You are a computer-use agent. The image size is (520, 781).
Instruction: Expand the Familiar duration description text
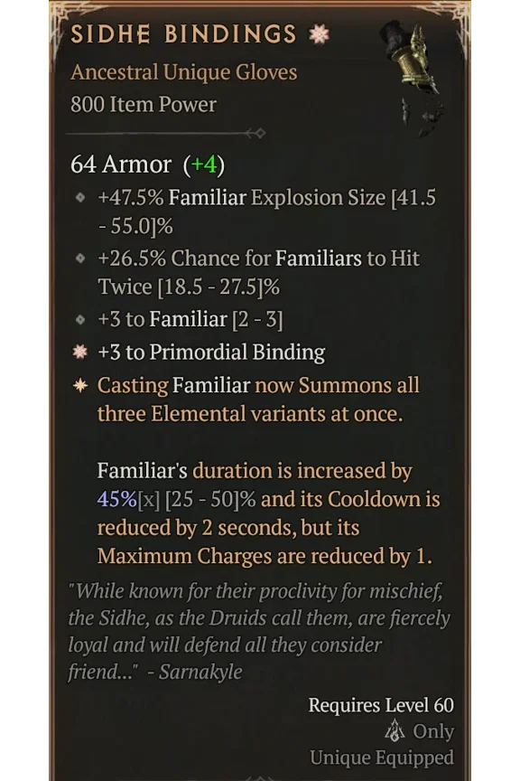[262, 513]
